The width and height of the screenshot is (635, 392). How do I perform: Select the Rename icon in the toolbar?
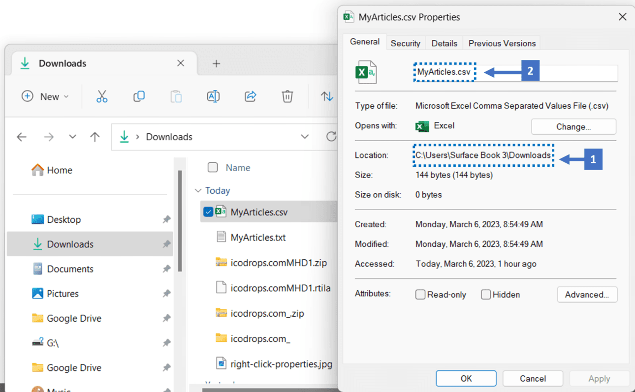coord(213,96)
